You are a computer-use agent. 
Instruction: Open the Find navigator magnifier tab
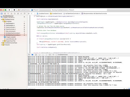(x=8, y=13)
